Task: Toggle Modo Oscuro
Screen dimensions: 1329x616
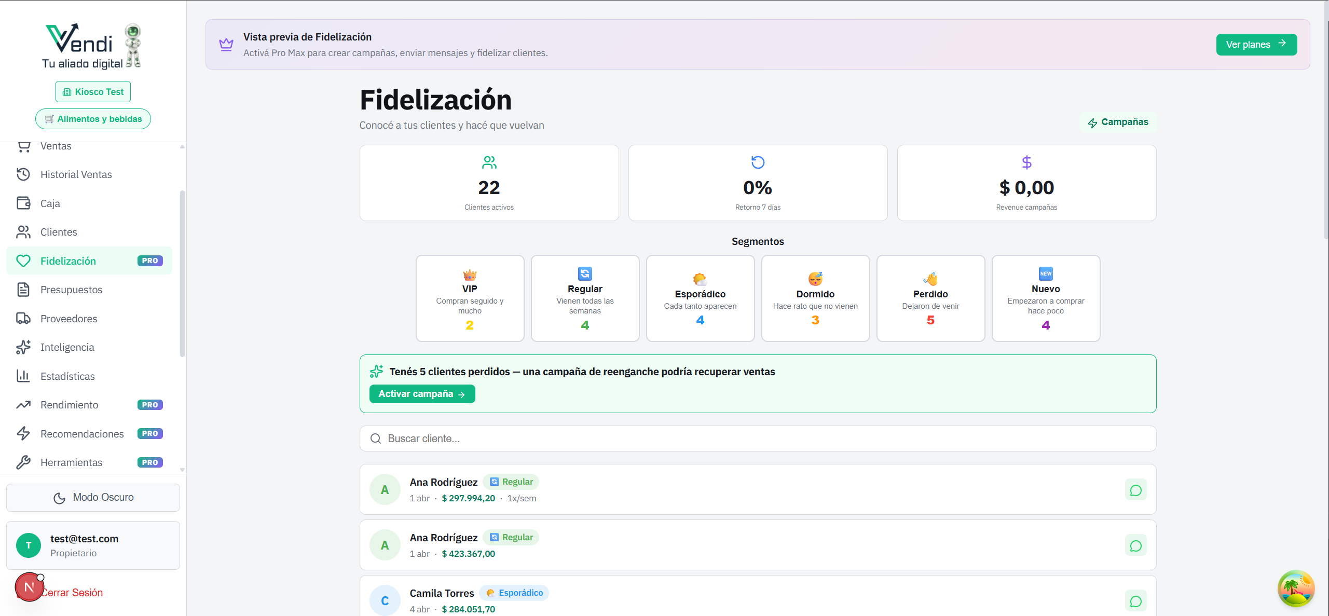Action: pyautogui.click(x=93, y=497)
